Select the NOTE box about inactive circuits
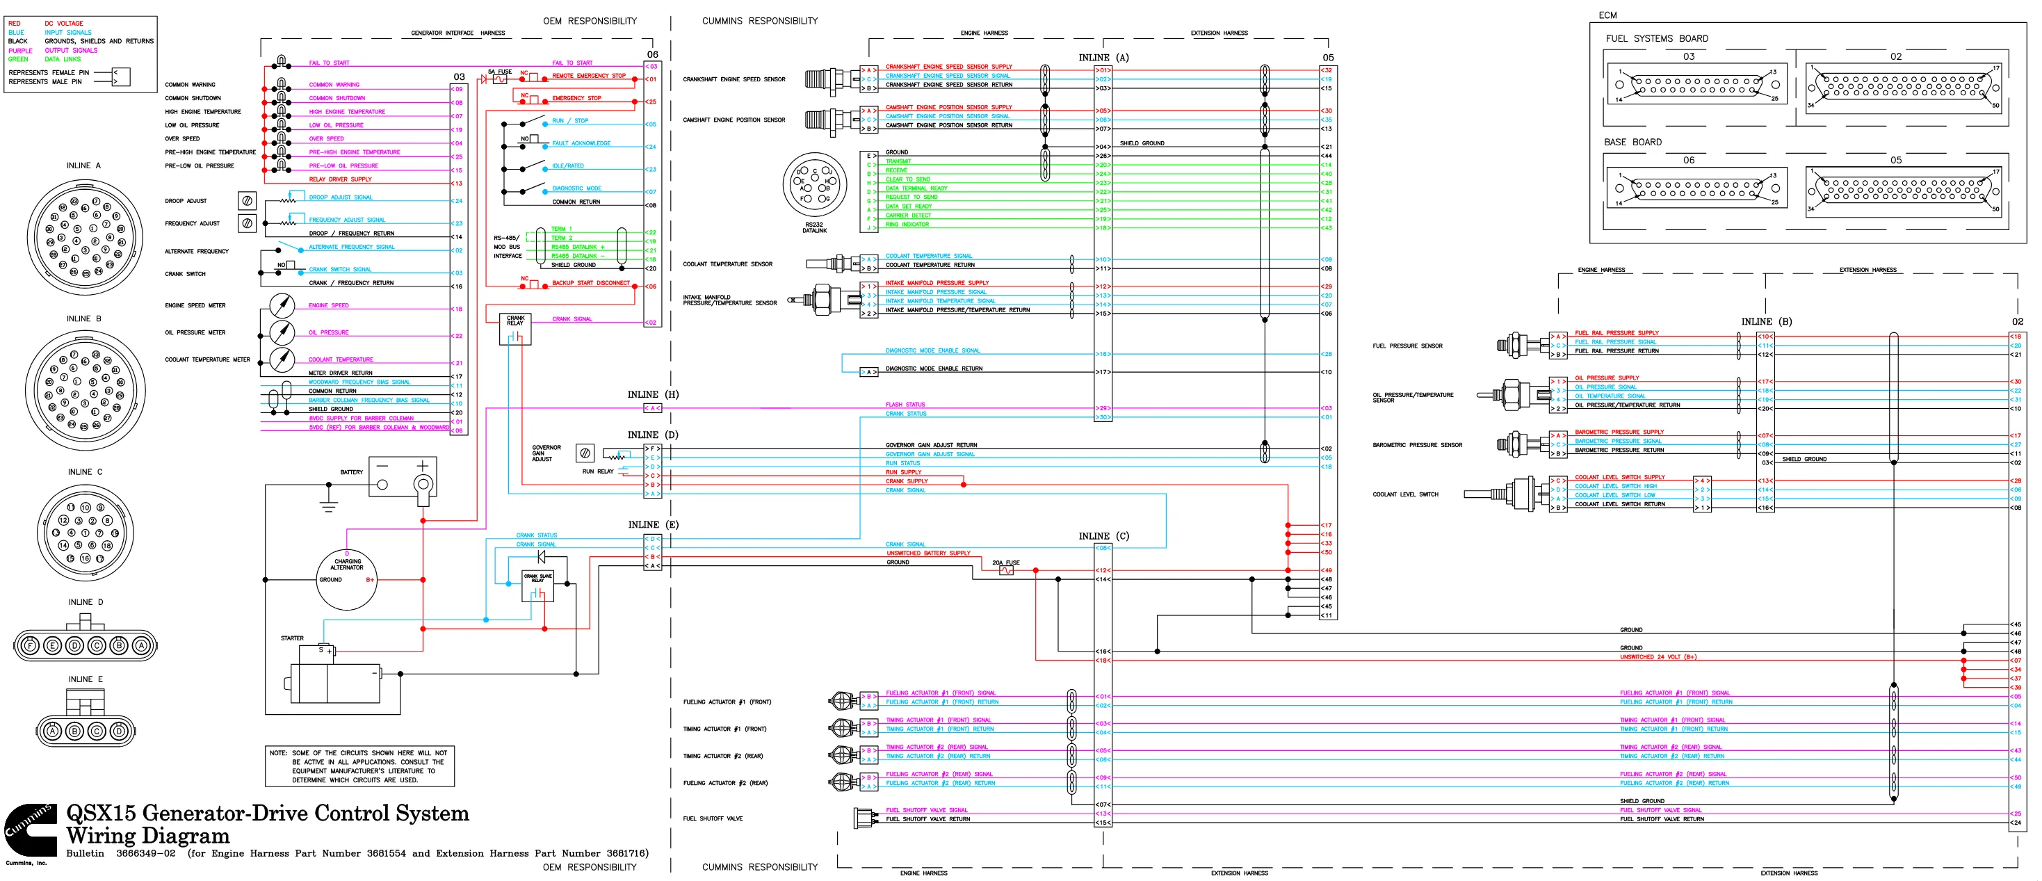 360,766
